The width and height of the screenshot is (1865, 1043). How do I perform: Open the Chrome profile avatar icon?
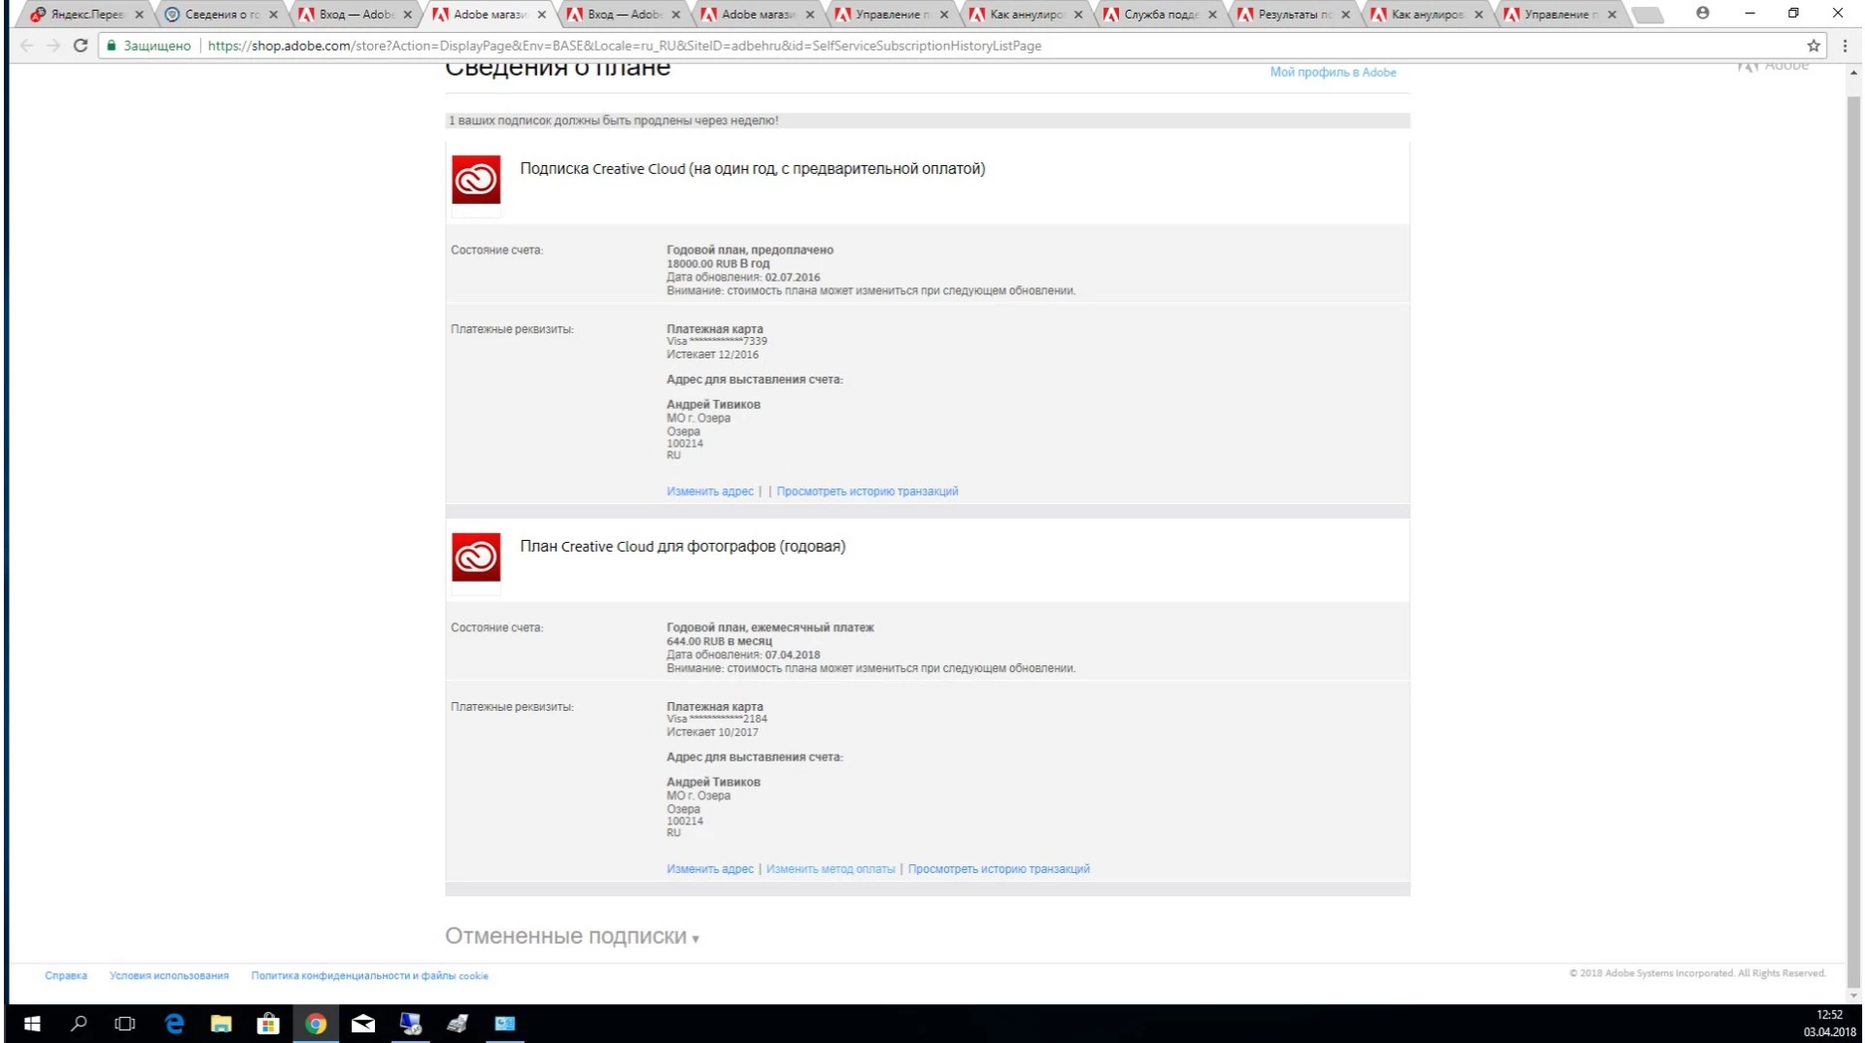pos(1703,14)
